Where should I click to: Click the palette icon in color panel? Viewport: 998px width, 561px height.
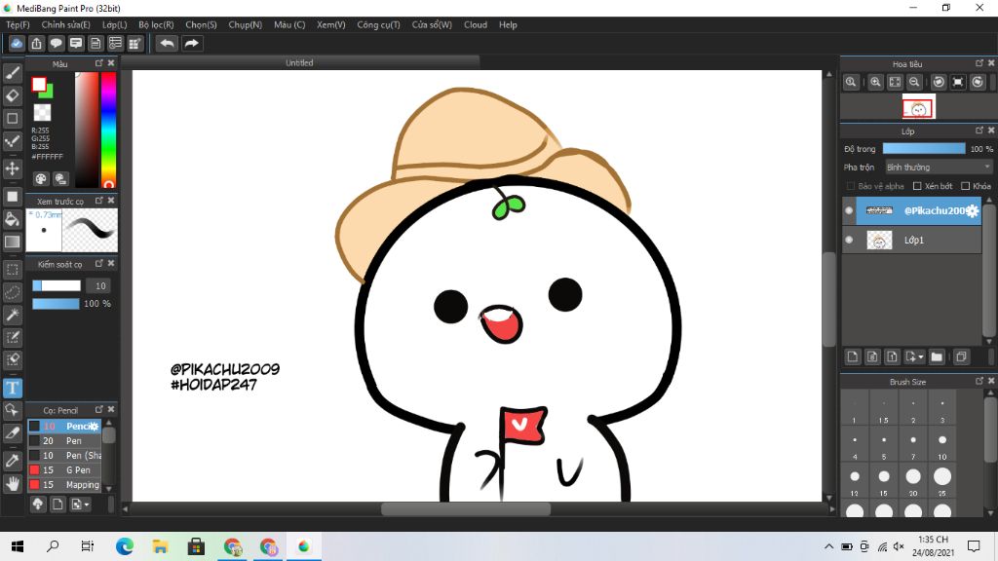[41, 179]
